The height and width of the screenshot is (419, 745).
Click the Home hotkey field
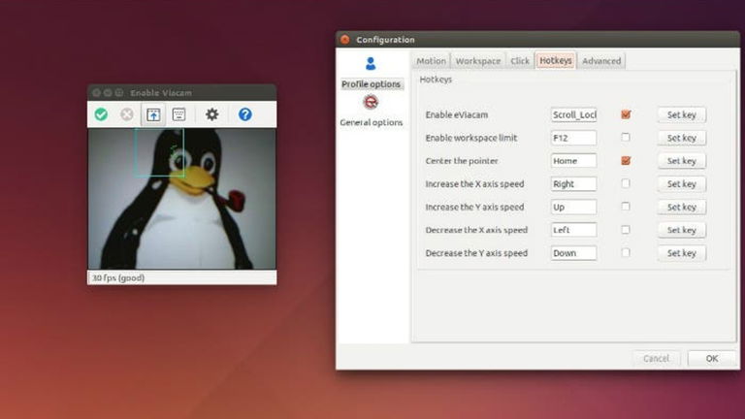[x=573, y=161]
